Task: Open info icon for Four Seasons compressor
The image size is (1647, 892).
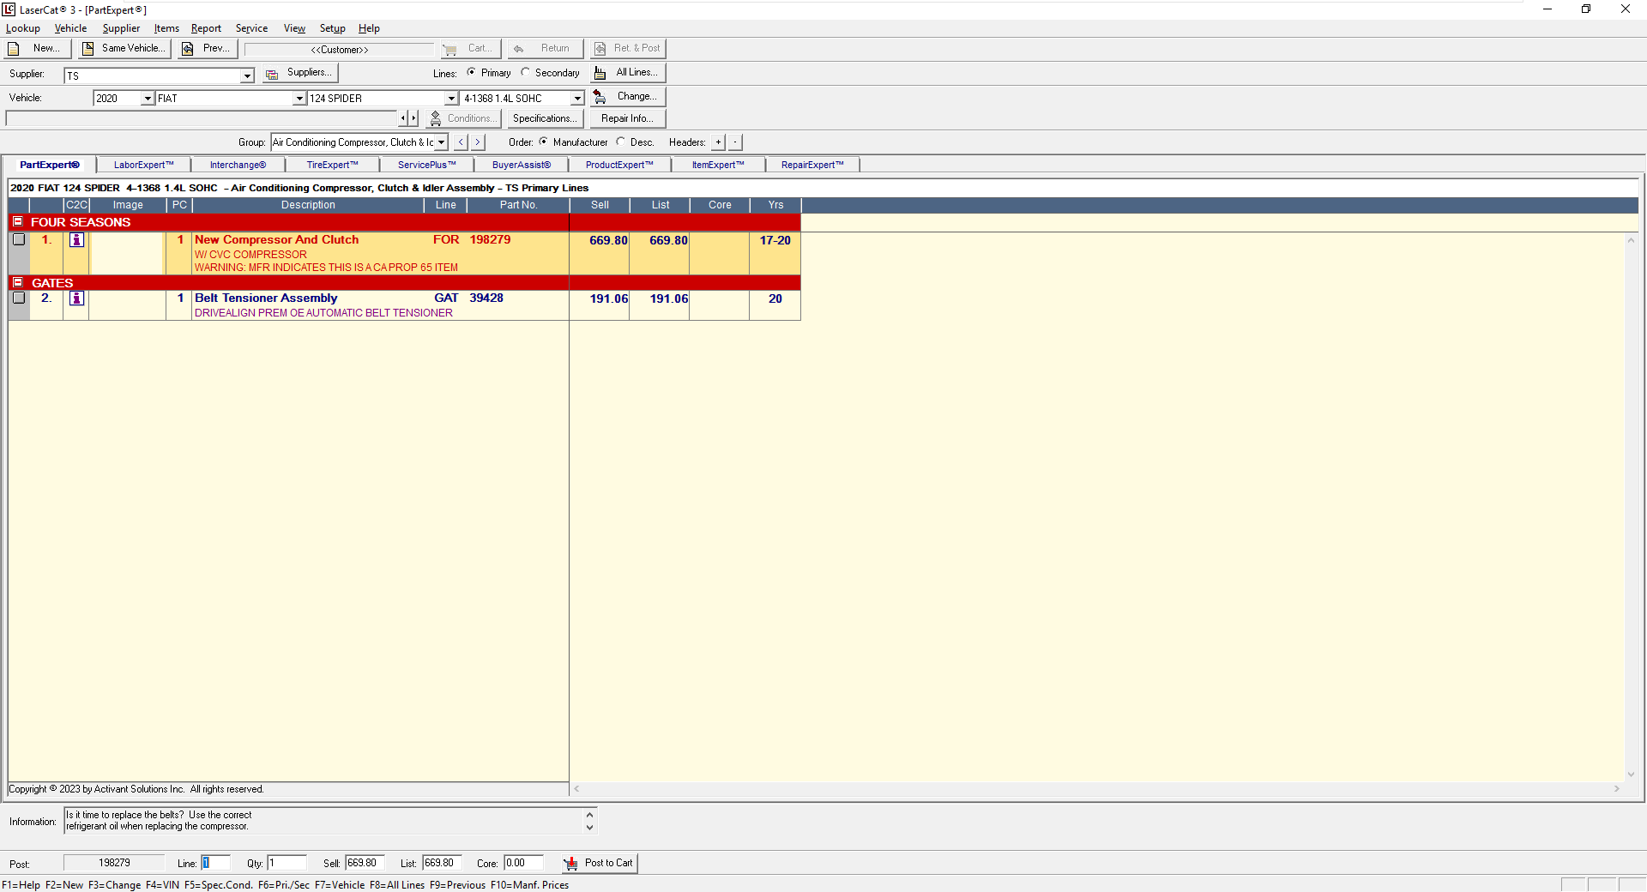Action: click(x=77, y=240)
